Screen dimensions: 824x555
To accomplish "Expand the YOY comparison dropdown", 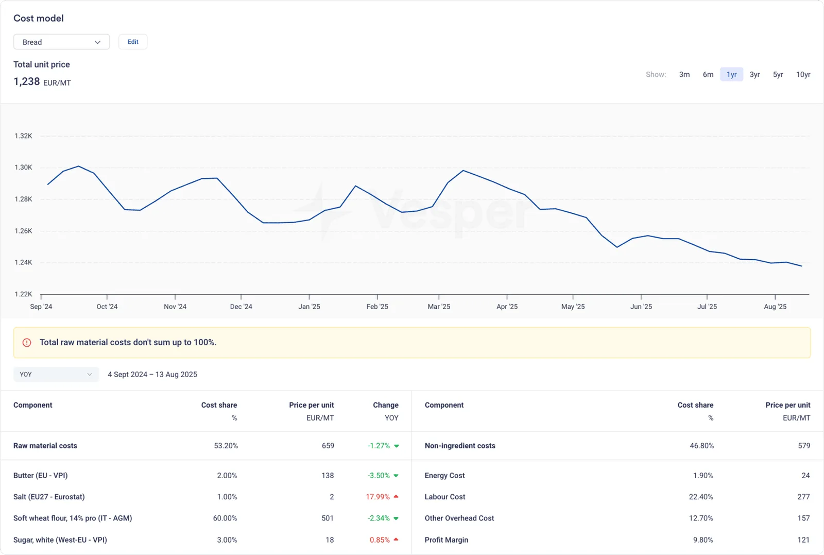I will 56,374.
